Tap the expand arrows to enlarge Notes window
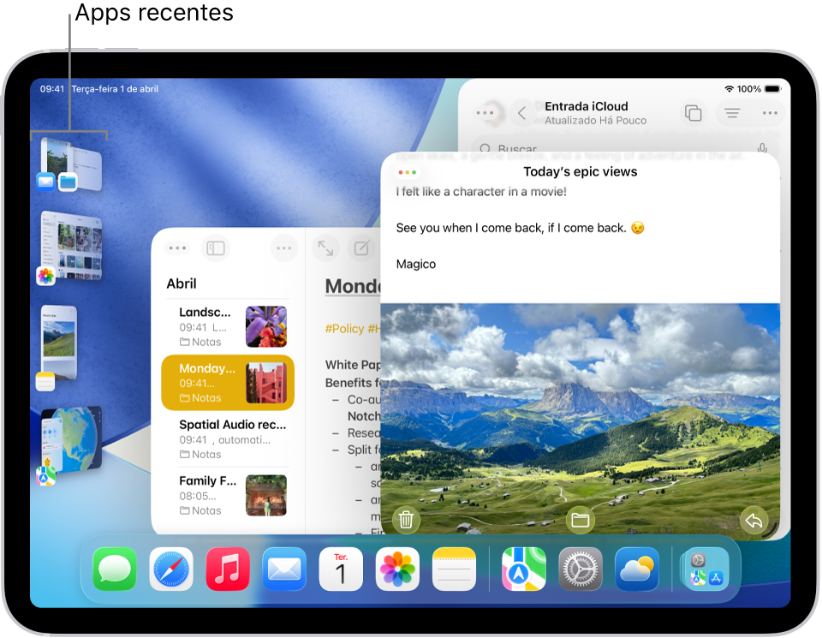Screen dimensions: 822x638 click(325, 248)
